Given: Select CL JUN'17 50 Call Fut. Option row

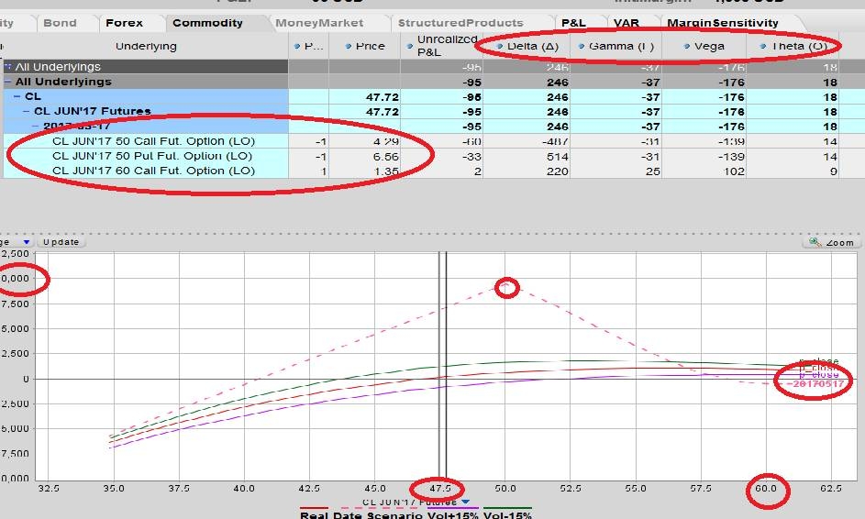Looking at the screenshot, I should [146, 141].
